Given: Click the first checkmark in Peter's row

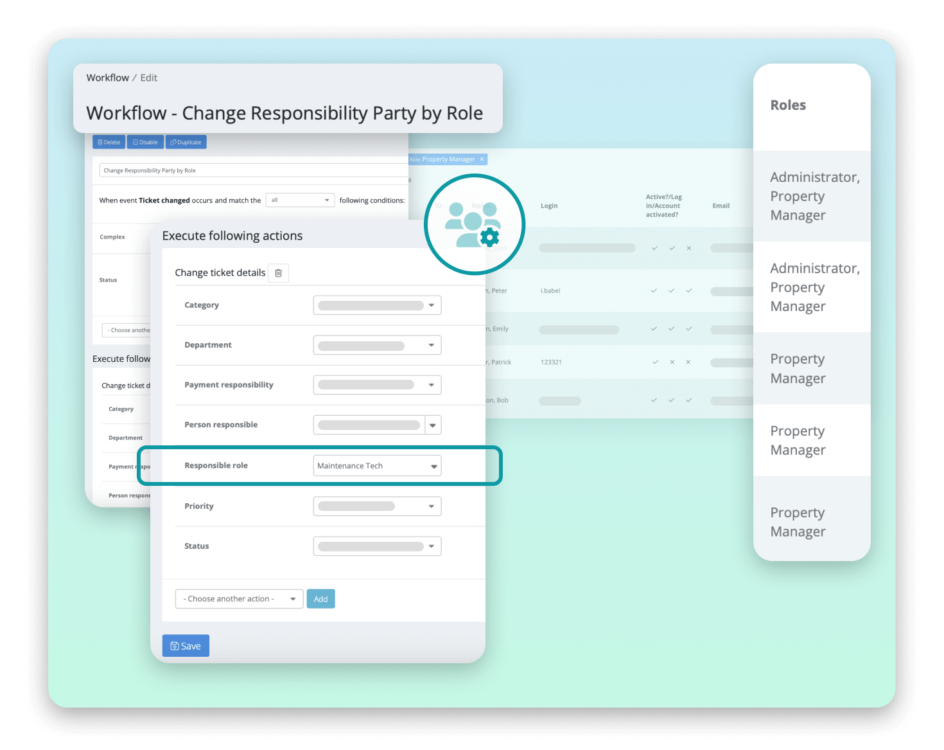Looking at the screenshot, I should point(654,290).
